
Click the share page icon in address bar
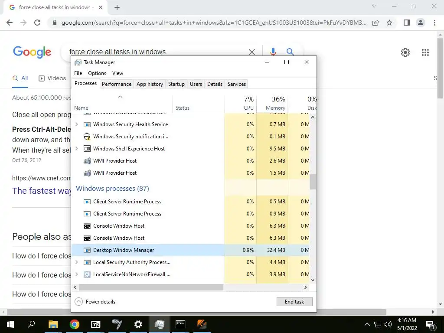point(375,23)
